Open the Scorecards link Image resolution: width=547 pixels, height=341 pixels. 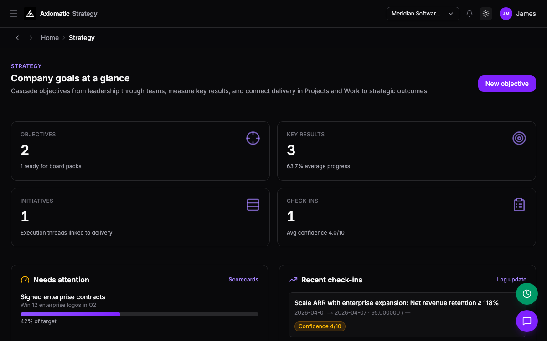243,280
